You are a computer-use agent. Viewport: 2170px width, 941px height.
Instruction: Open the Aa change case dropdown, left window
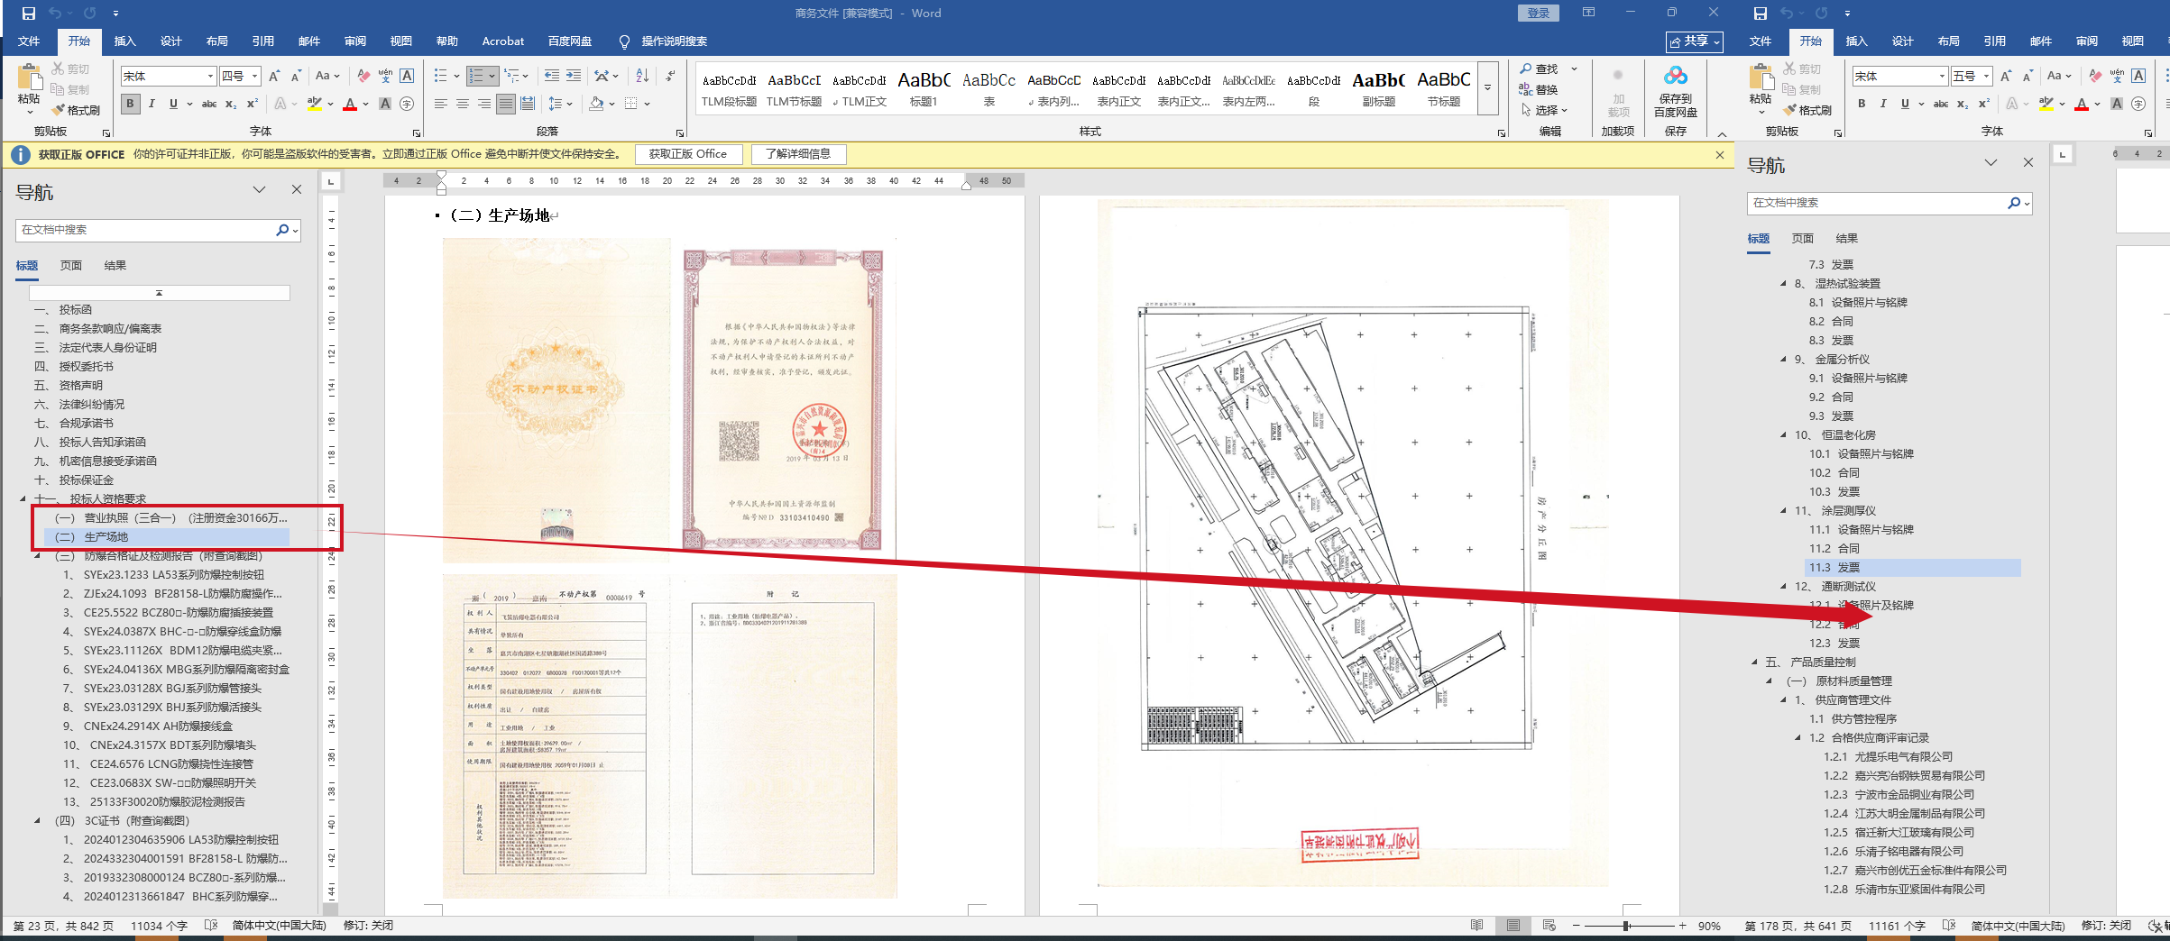pos(327,77)
